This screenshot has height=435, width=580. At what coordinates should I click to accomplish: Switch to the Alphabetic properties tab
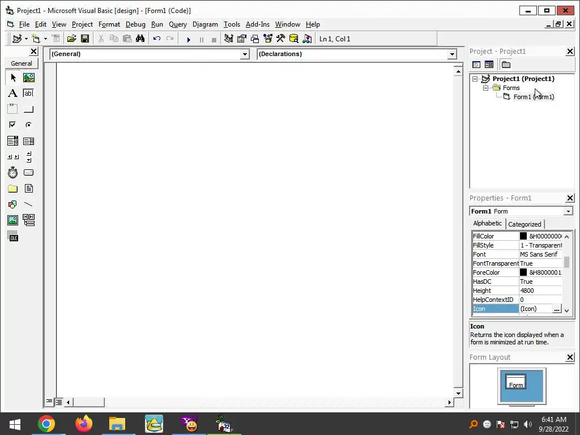[x=487, y=223]
